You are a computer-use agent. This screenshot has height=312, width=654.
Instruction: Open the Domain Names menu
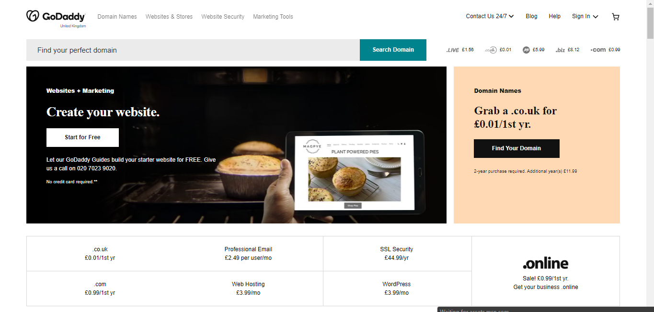pos(117,17)
